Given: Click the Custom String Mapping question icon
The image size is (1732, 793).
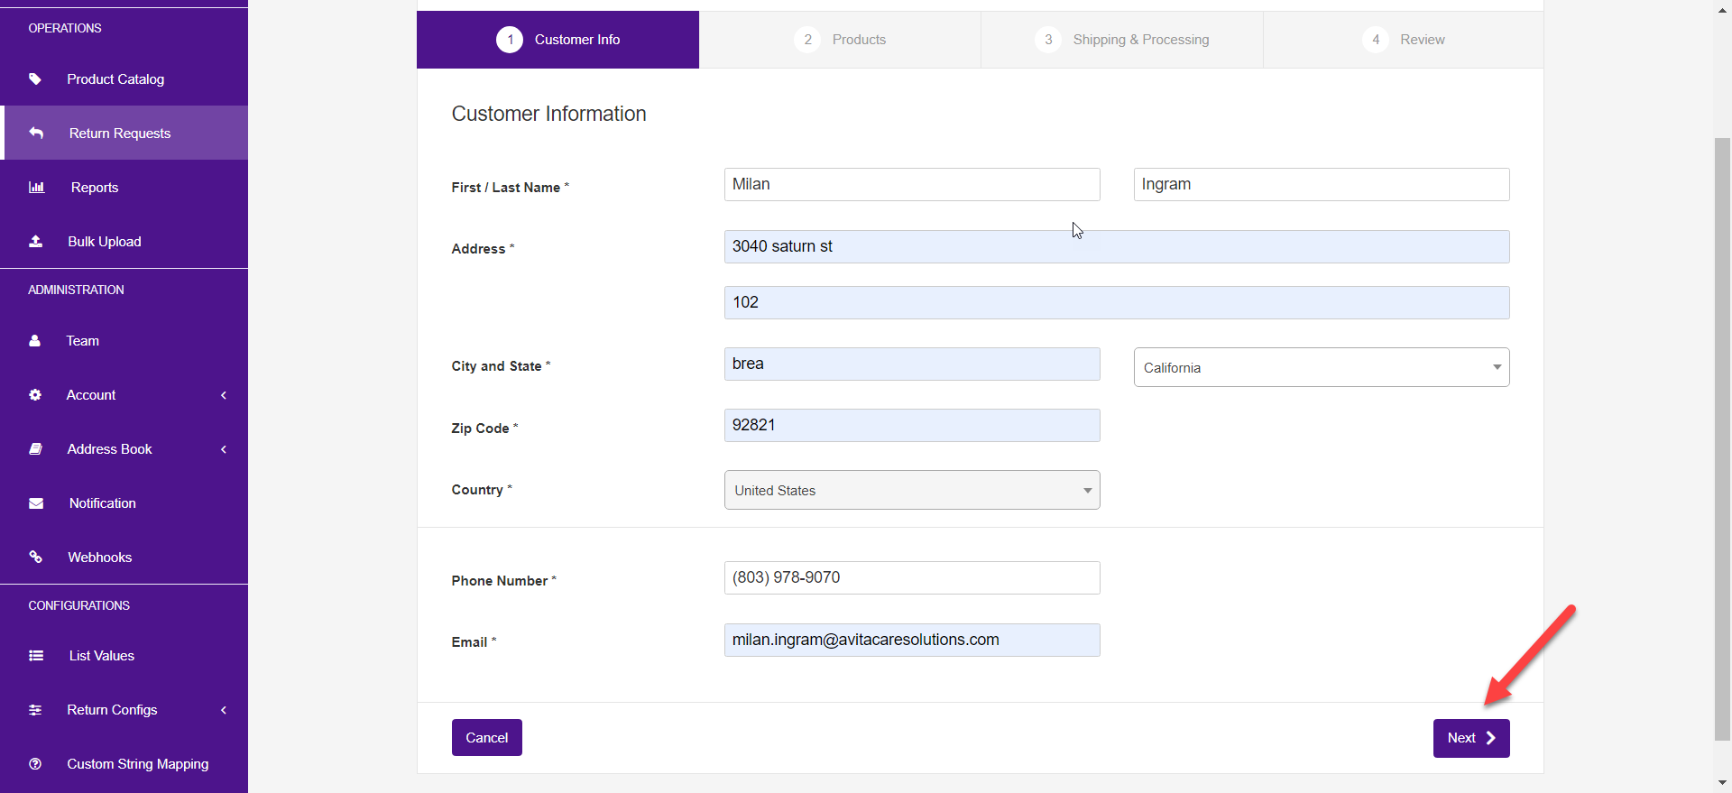Looking at the screenshot, I should tap(35, 764).
